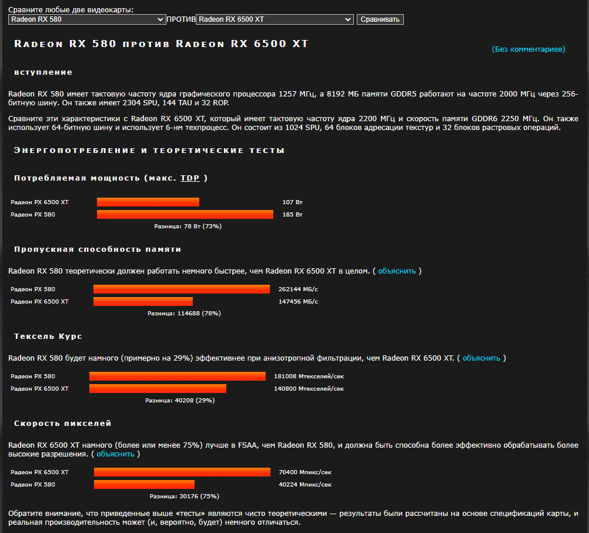Click the orange bar for 185 Вт
The image size is (589, 533).
(185, 215)
